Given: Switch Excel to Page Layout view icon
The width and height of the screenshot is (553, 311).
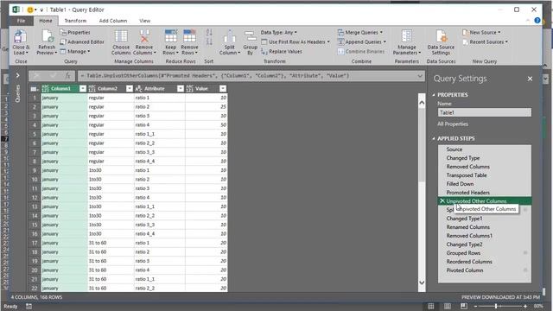Looking at the screenshot, I should pyautogui.click(x=448, y=307).
